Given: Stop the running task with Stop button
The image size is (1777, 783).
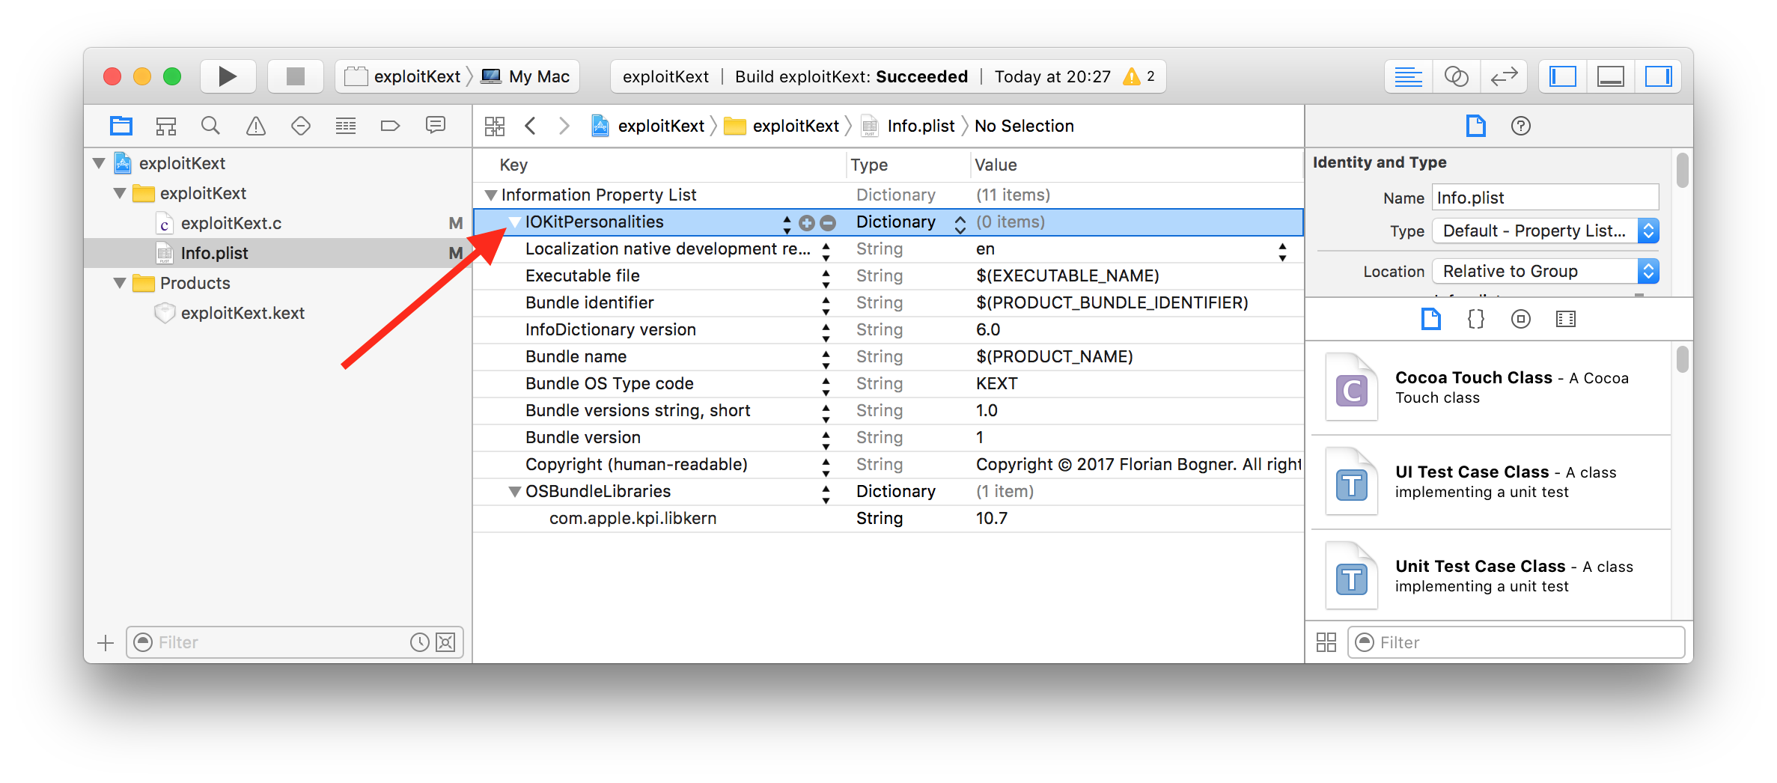Looking at the screenshot, I should point(296,76).
